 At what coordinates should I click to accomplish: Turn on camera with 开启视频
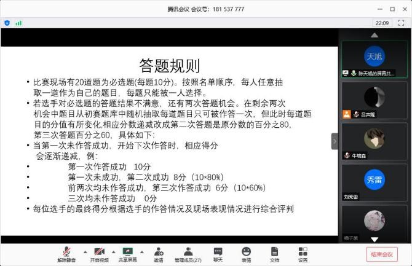(x=98, y=252)
